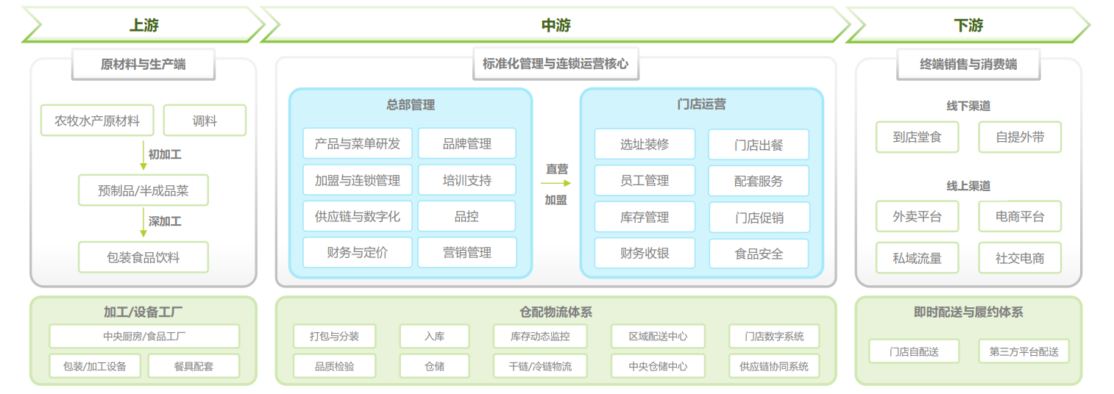Click the 预制品/半成品菜 box
This screenshot has width=1114, height=394.
pos(143,190)
